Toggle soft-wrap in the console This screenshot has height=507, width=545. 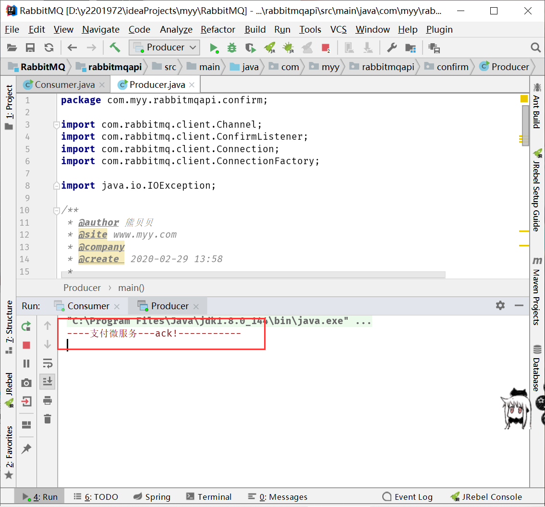pos(48,363)
